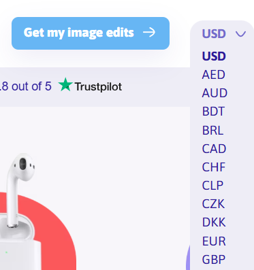Pick CAD in the currency dropdown
Image resolution: width=254 pixels, height=270 pixels.
(214, 149)
